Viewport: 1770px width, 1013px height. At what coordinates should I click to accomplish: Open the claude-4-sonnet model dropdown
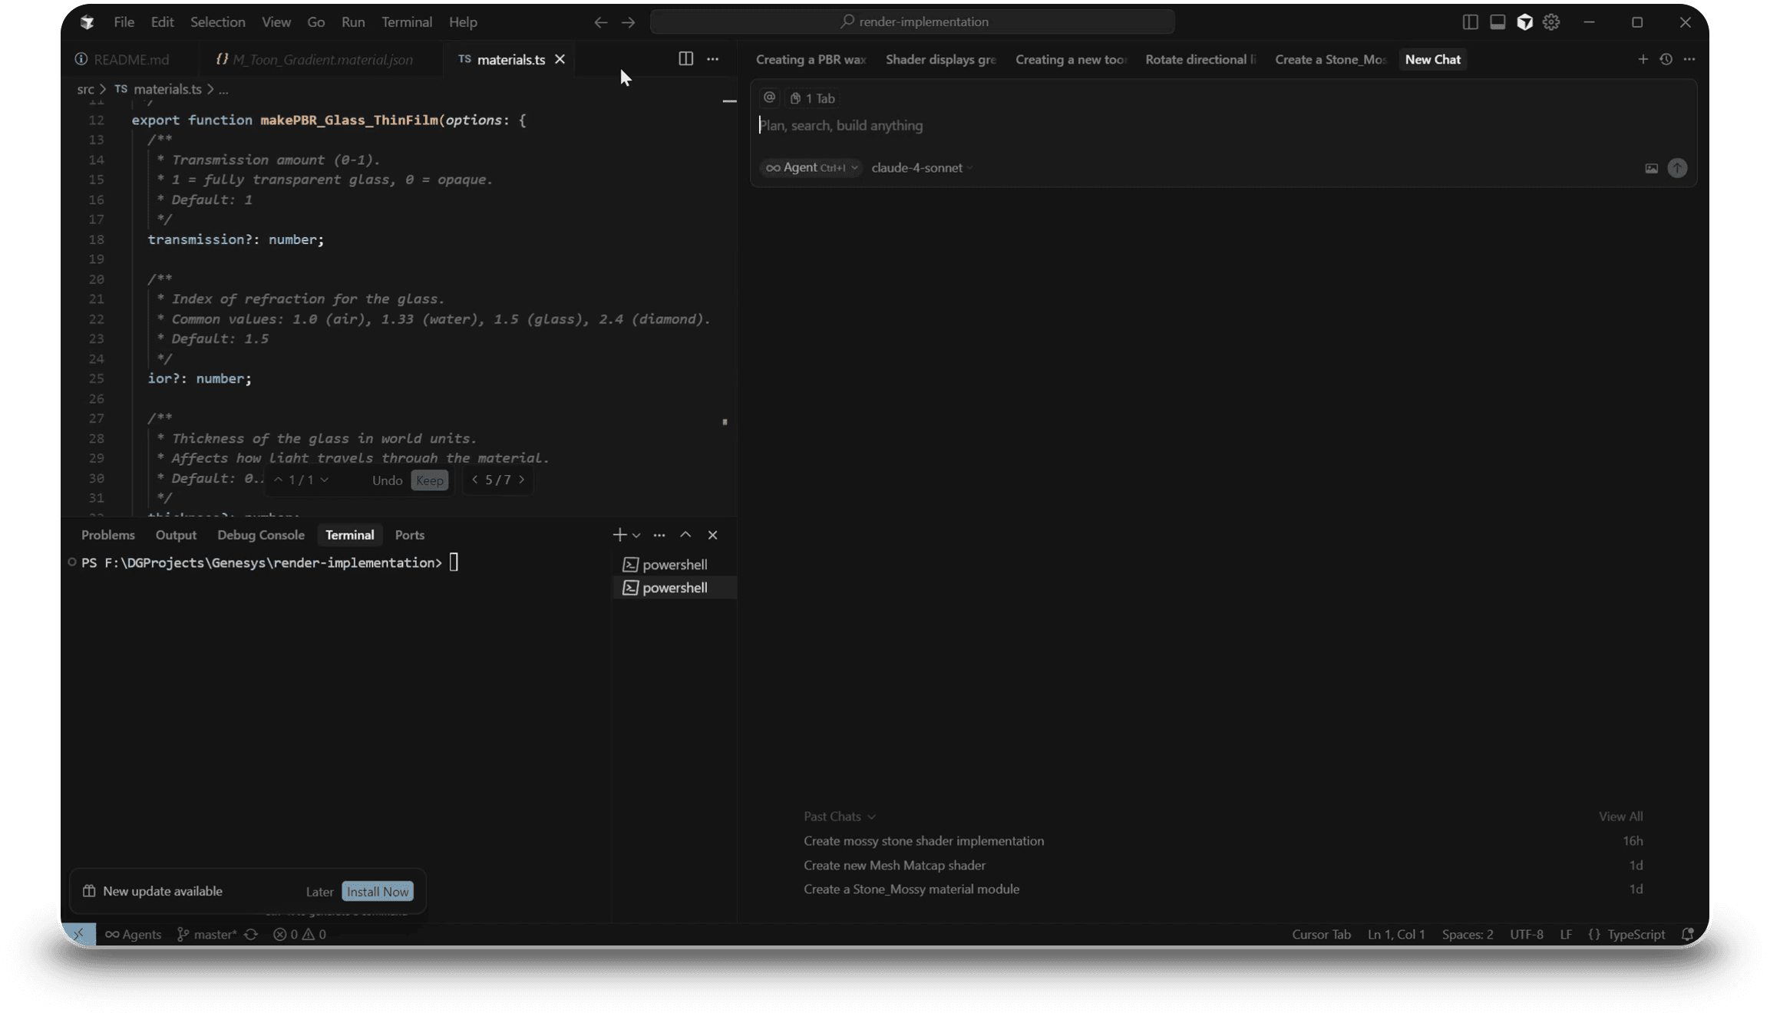[x=920, y=167]
